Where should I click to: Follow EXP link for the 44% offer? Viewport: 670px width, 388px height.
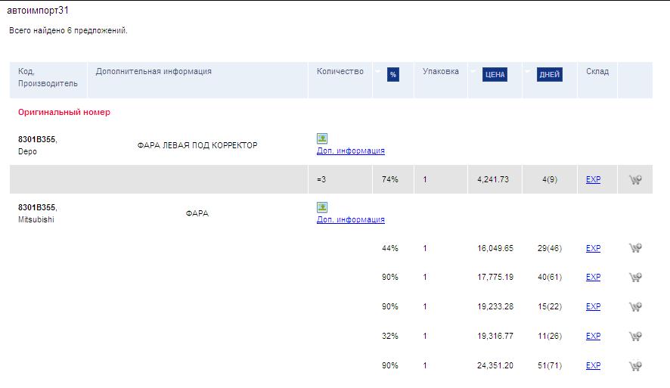point(593,248)
